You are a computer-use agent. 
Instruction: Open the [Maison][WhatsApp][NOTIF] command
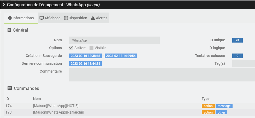click(56, 106)
